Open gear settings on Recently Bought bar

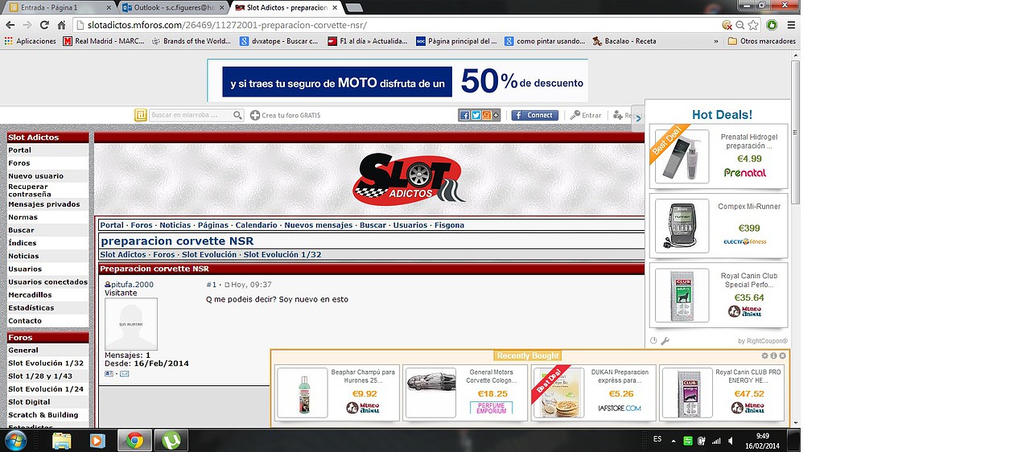pyautogui.click(x=764, y=355)
